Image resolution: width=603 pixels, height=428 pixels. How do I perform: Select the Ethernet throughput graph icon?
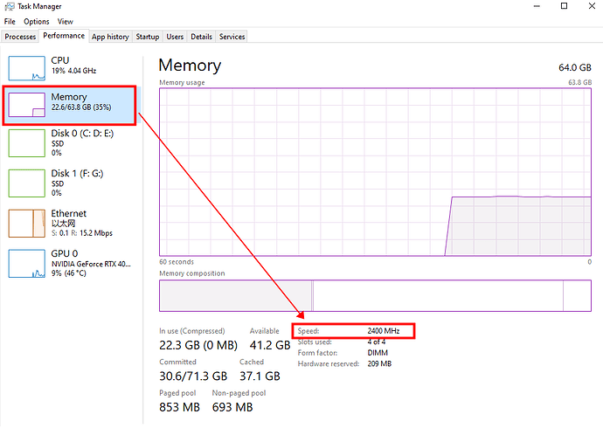pyautogui.click(x=26, y=224)
